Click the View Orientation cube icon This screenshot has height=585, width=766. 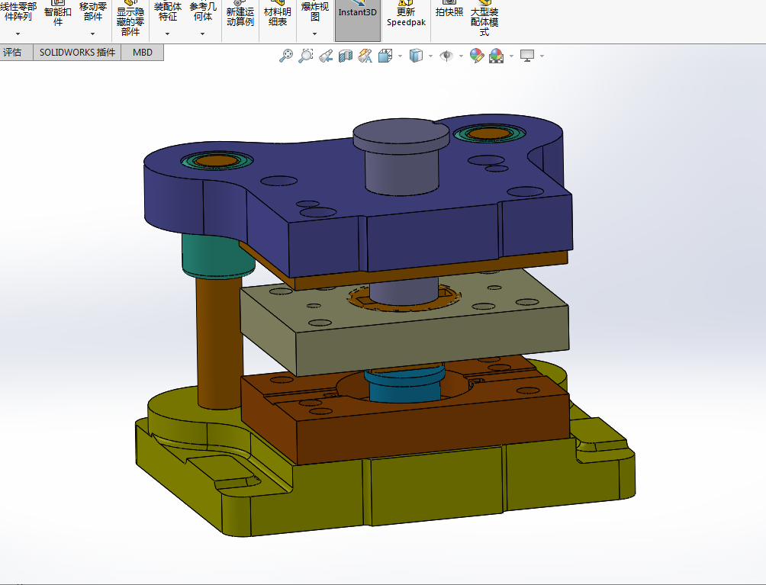coord(385,56)
